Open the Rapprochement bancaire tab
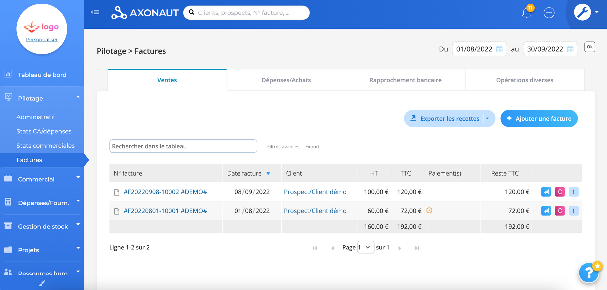This screenshot has height=290, width=607. 405,80
